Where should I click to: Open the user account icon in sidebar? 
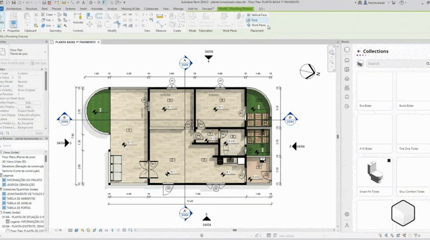pyautogui.click(x=347, y=225)
